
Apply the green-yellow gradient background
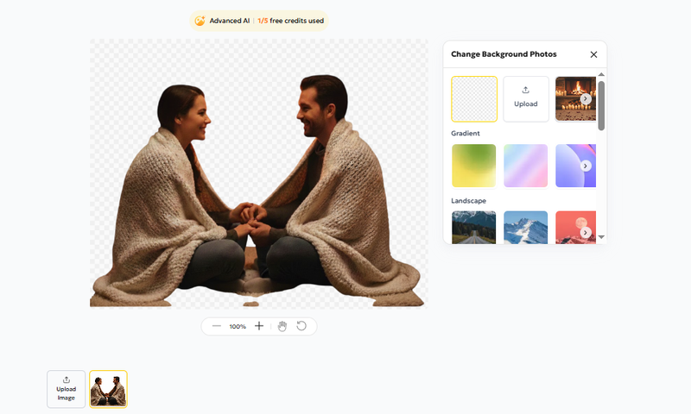pyautogui.click(x=473, y=166)
